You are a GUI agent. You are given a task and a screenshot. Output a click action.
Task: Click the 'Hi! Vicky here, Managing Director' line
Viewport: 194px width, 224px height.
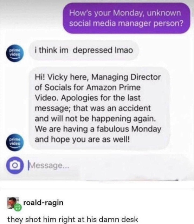pyautogui.click(x=98, y=77)
